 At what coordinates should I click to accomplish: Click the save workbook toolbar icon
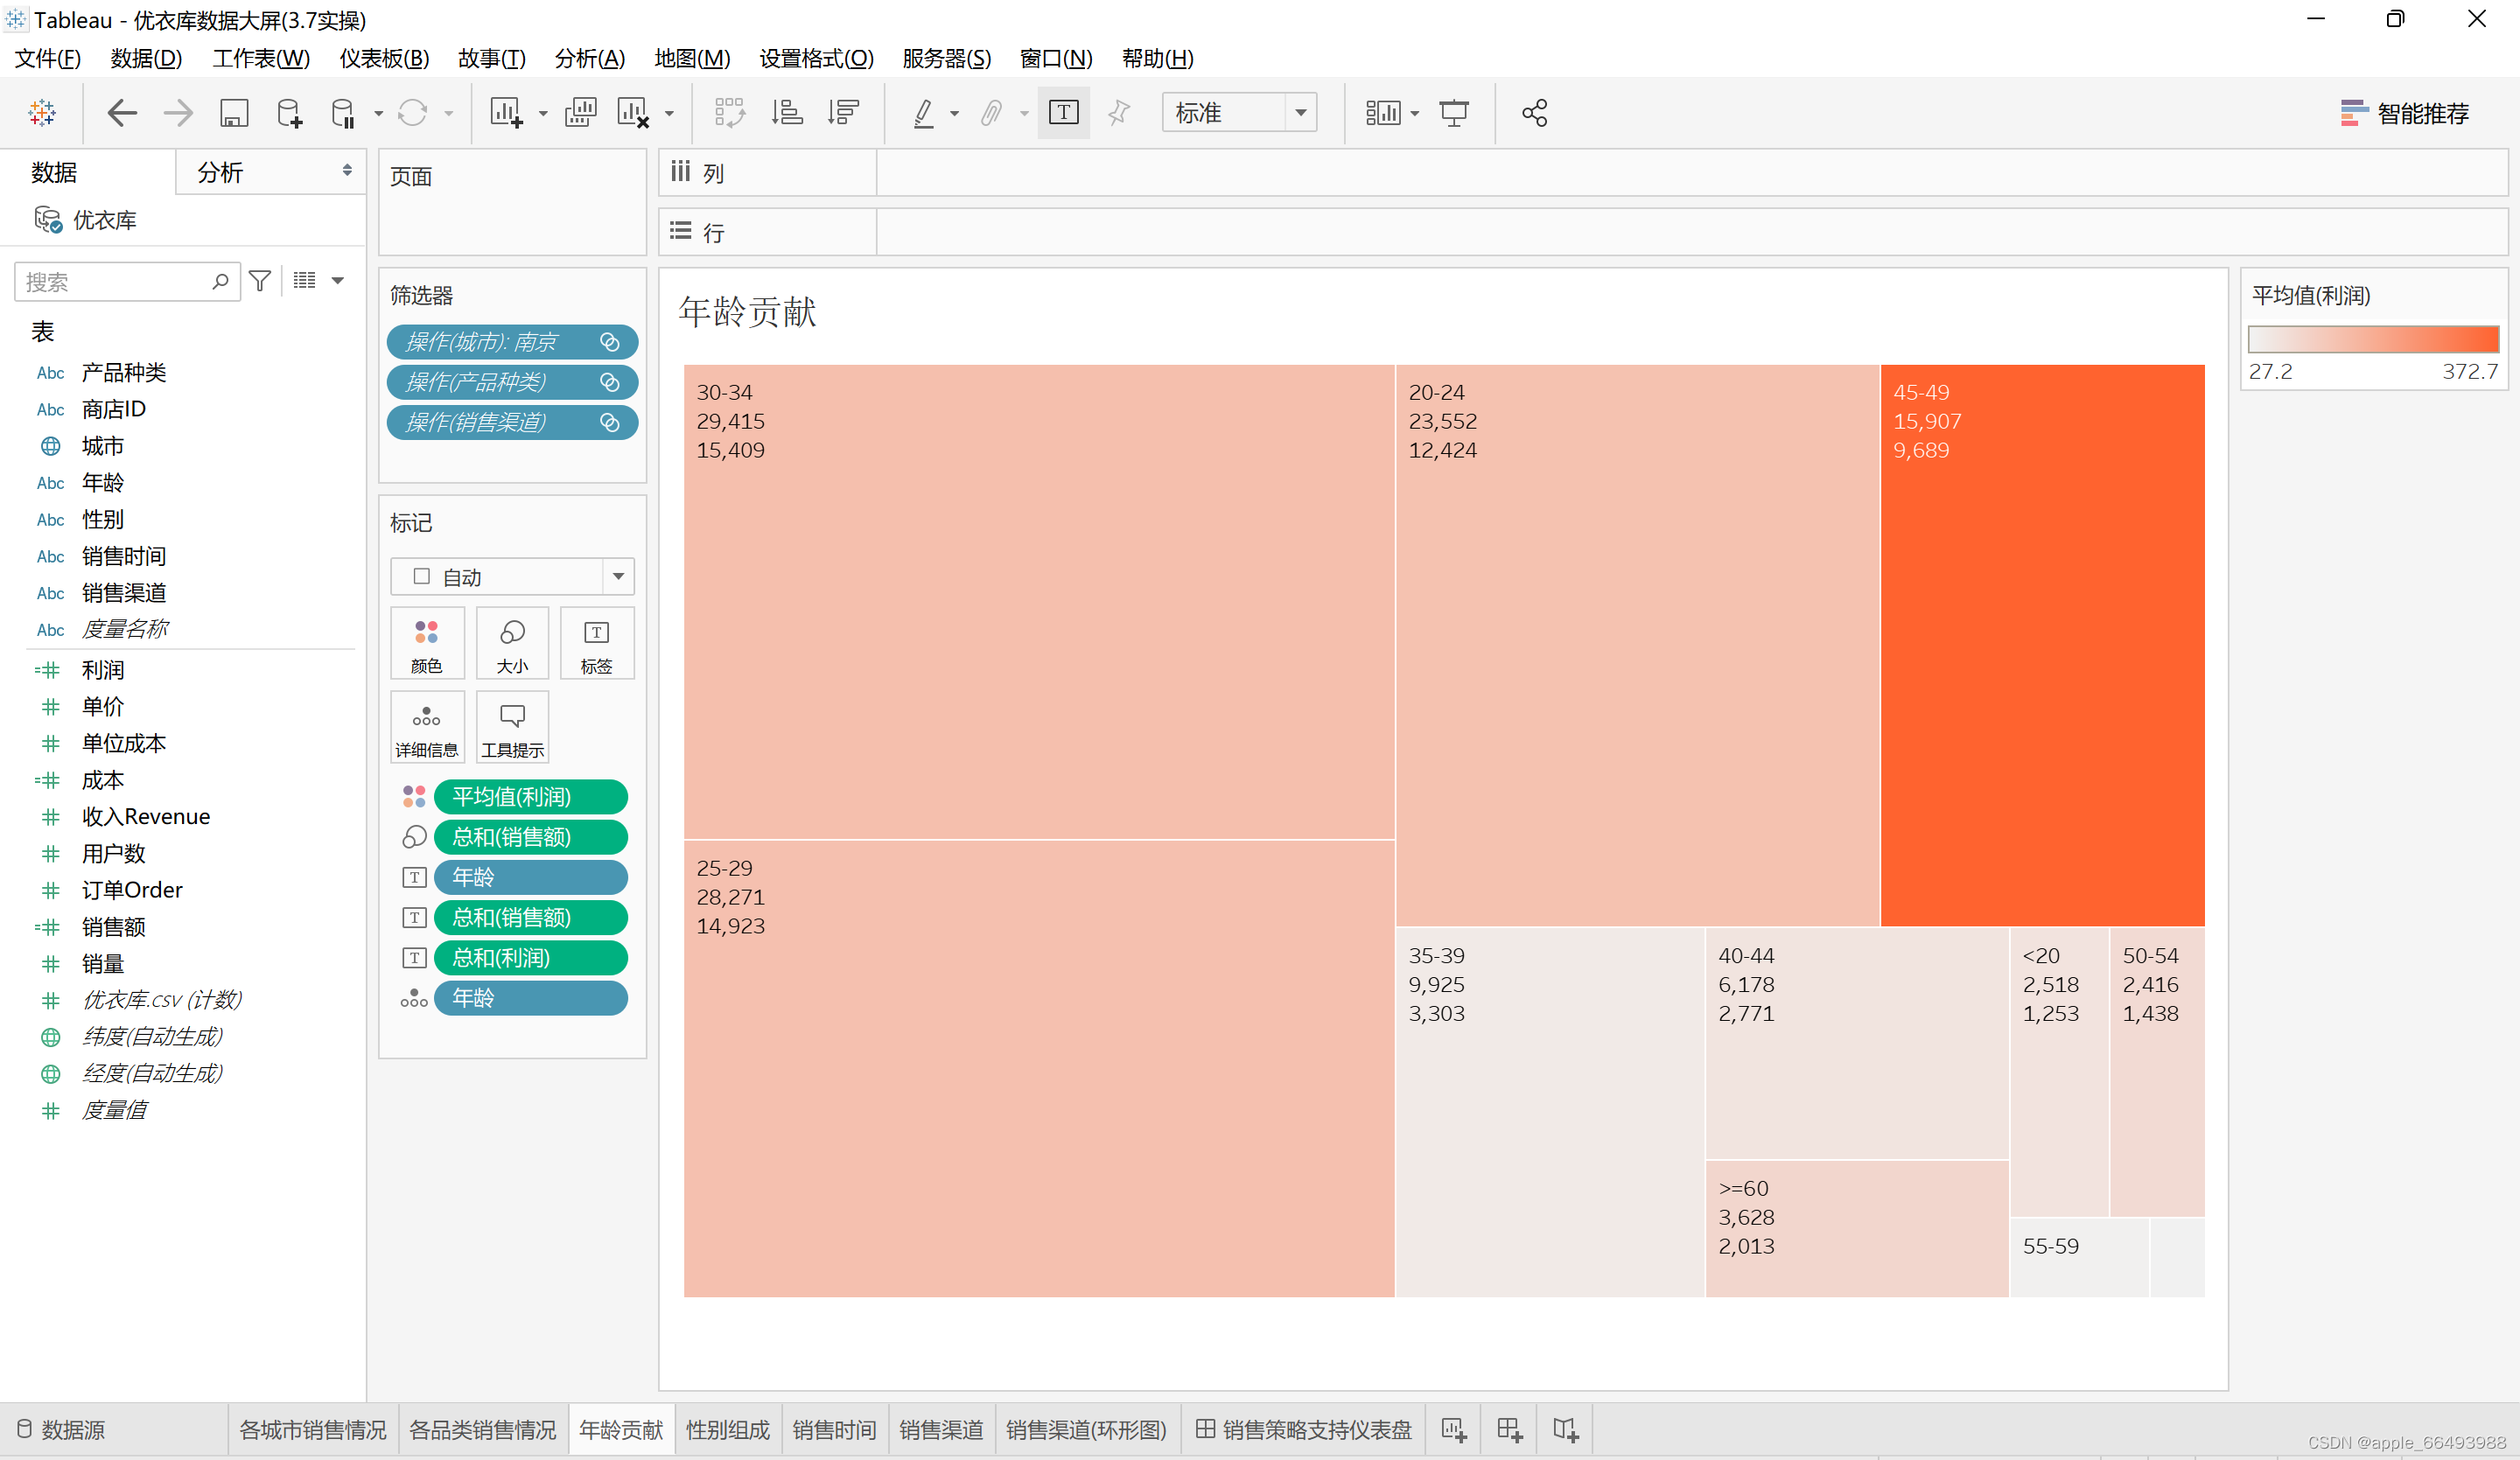click(234, 113)
